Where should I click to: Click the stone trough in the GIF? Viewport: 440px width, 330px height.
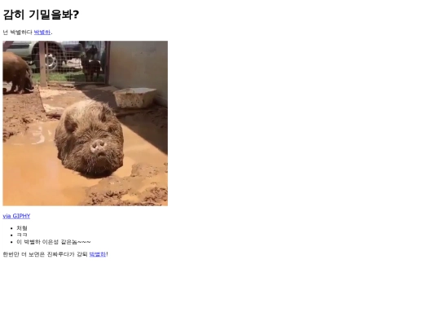point(134,98)
